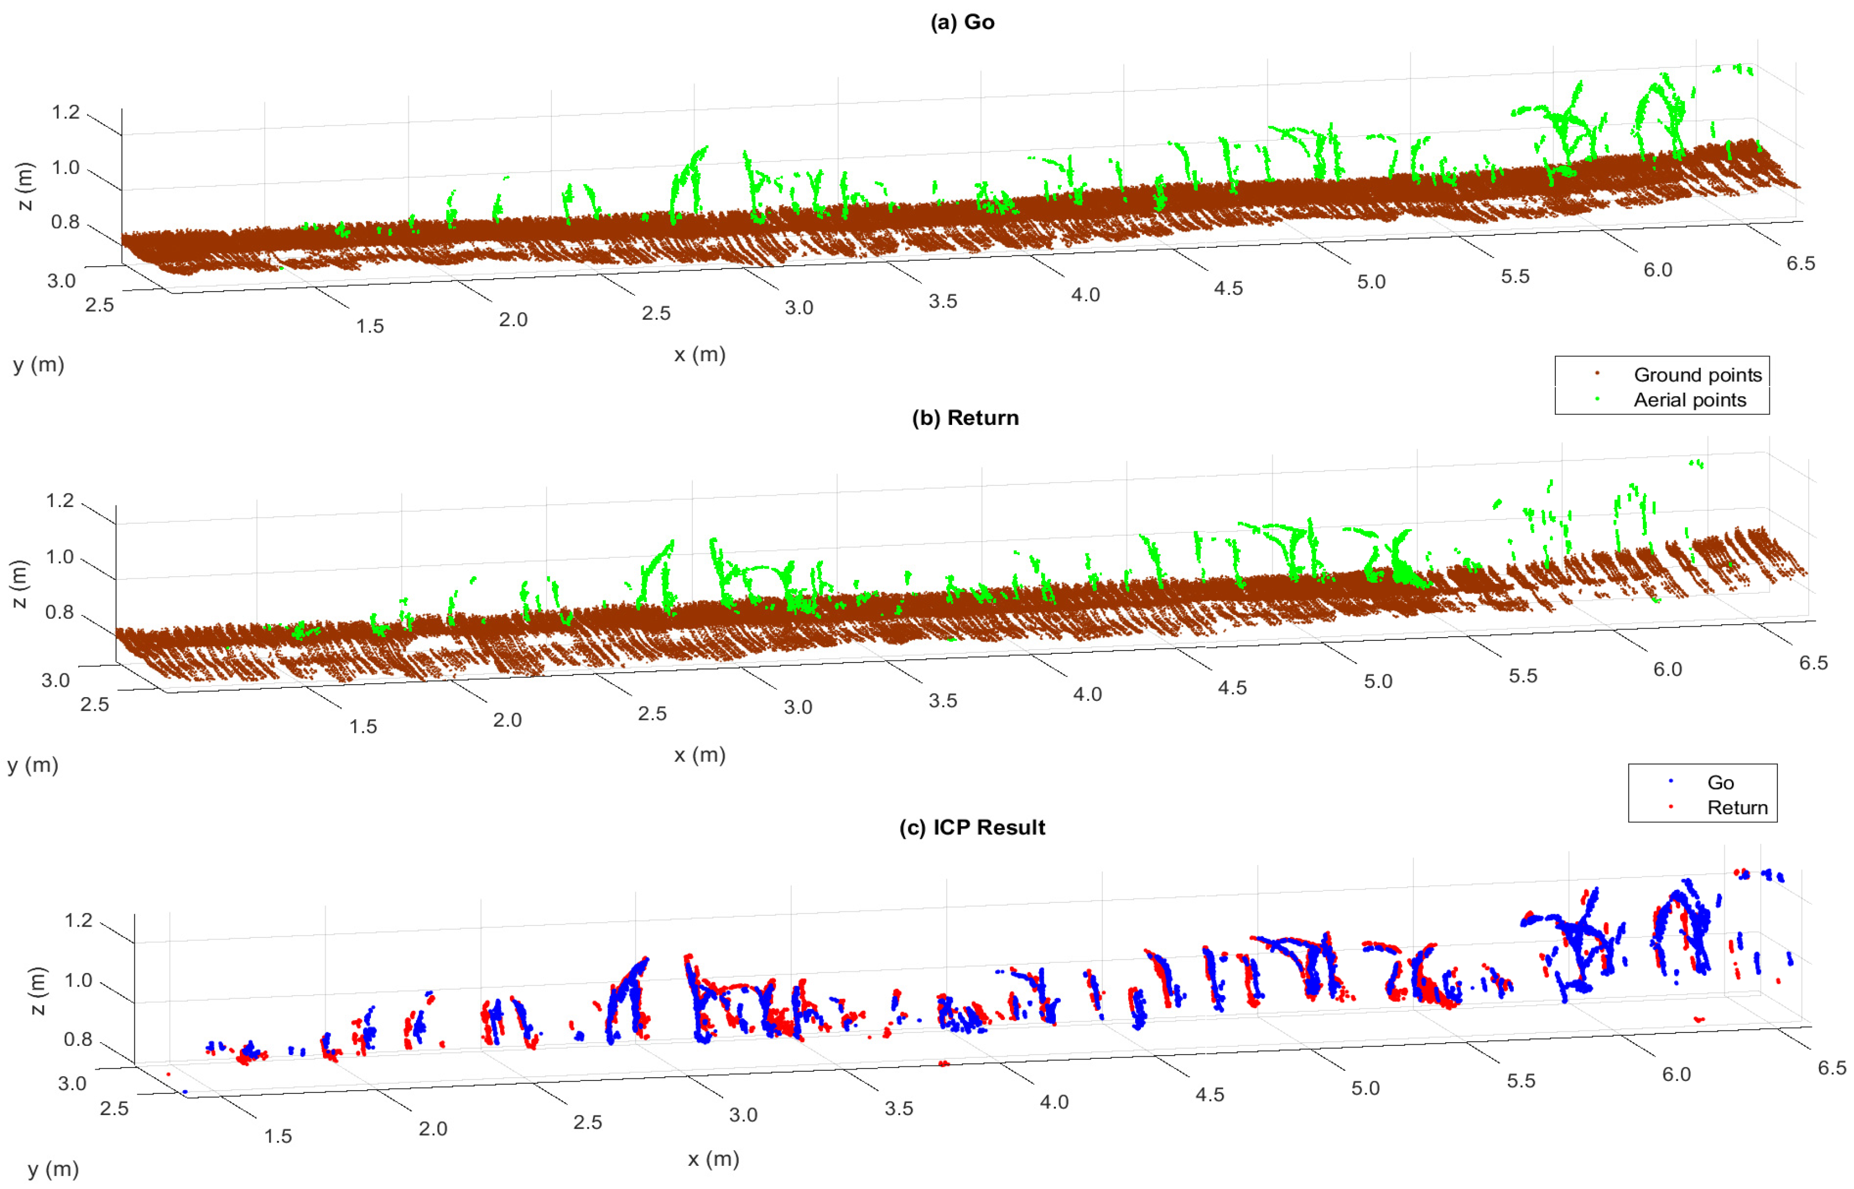
Task: Click the 1.5 x-tick in ICP plot
Action: pos(278,1136)
